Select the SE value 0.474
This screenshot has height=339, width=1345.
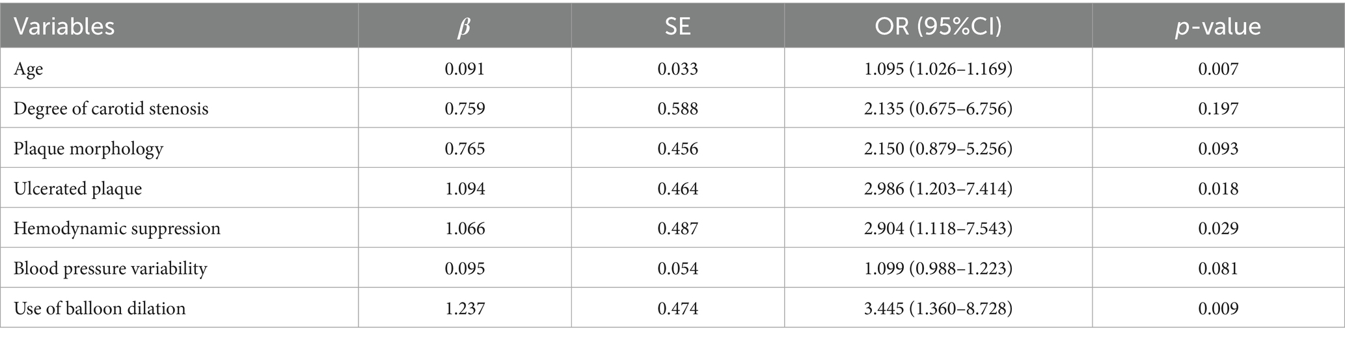point(677,308)
